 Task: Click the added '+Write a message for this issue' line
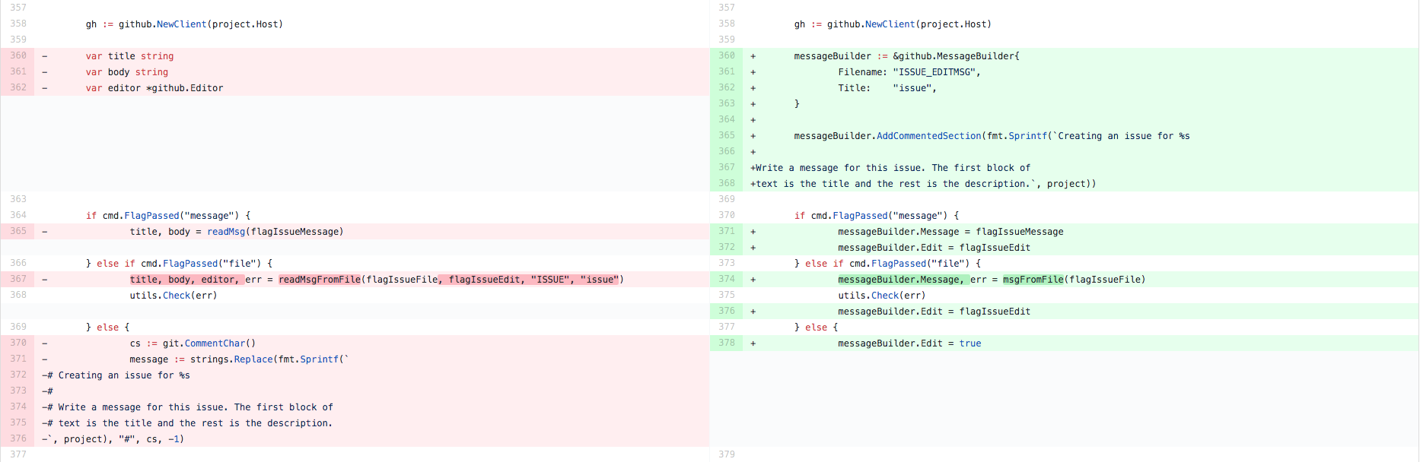tap(890, 168)
